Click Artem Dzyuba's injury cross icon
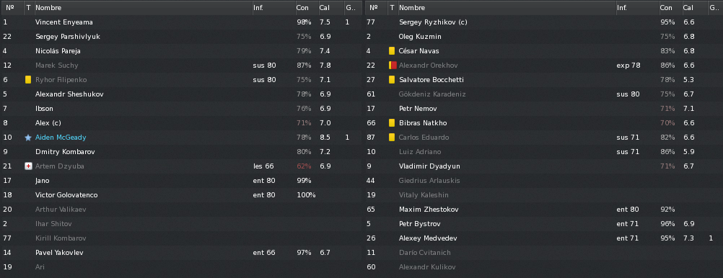 (28, 166)
